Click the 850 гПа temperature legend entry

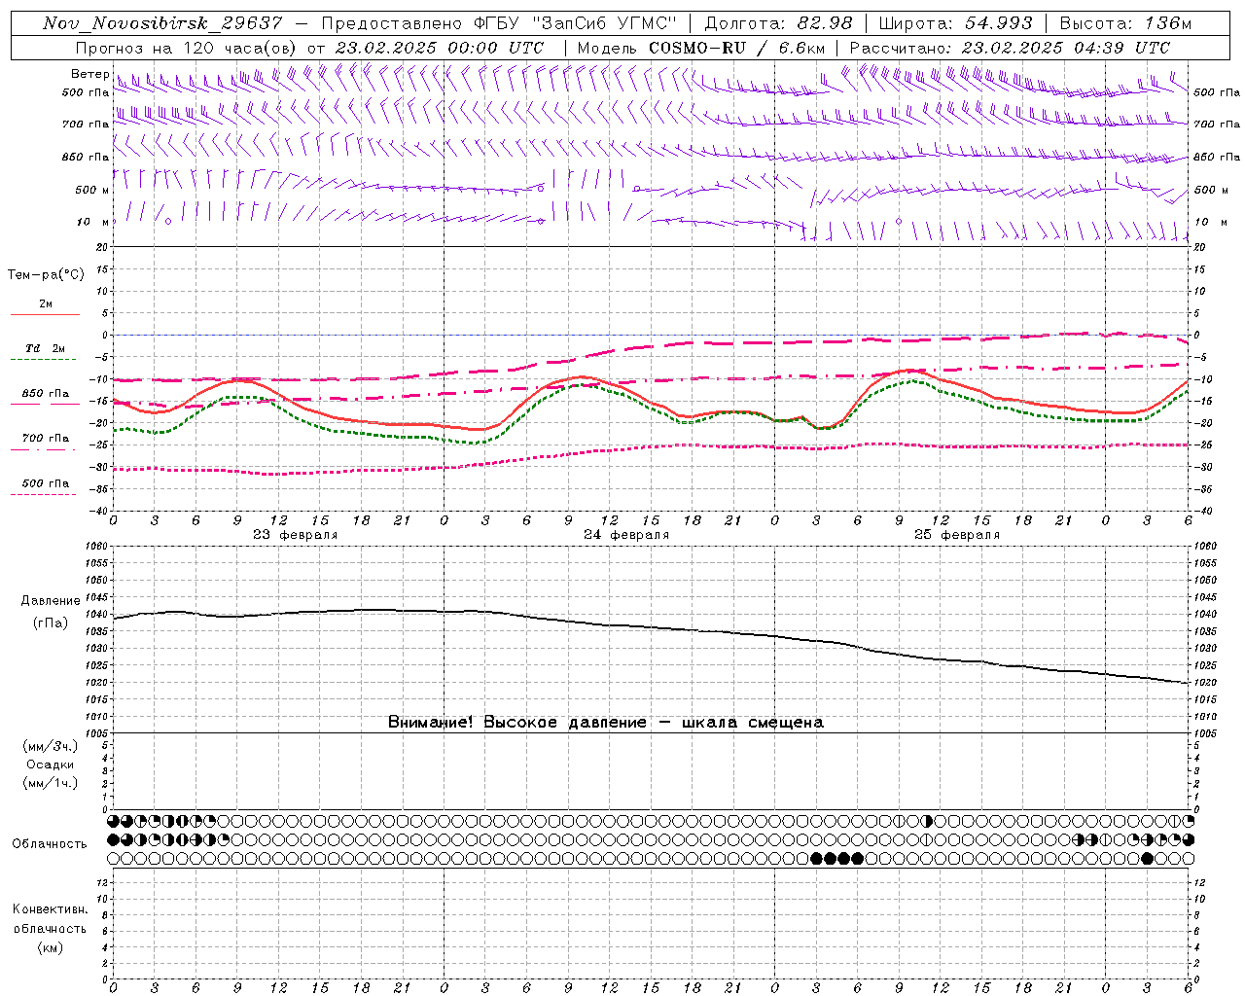coord(46,394)
